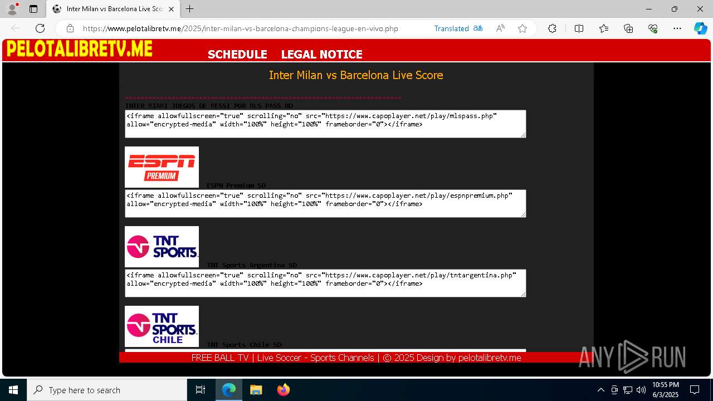Open the Edge profile icon
Viewport: 713px width, 401px height.
12,9
